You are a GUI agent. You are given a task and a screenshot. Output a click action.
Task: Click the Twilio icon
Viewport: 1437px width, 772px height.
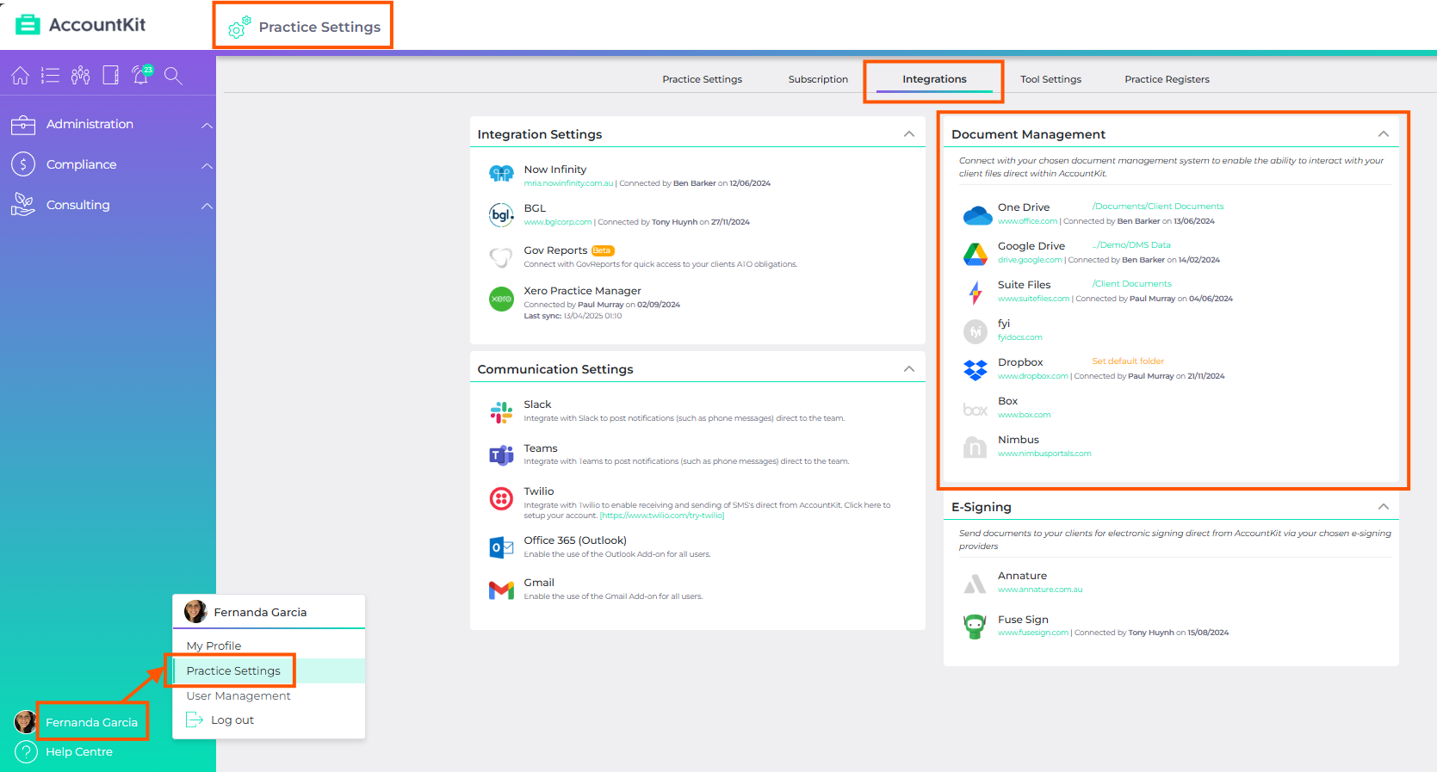[x=501, y=498]
